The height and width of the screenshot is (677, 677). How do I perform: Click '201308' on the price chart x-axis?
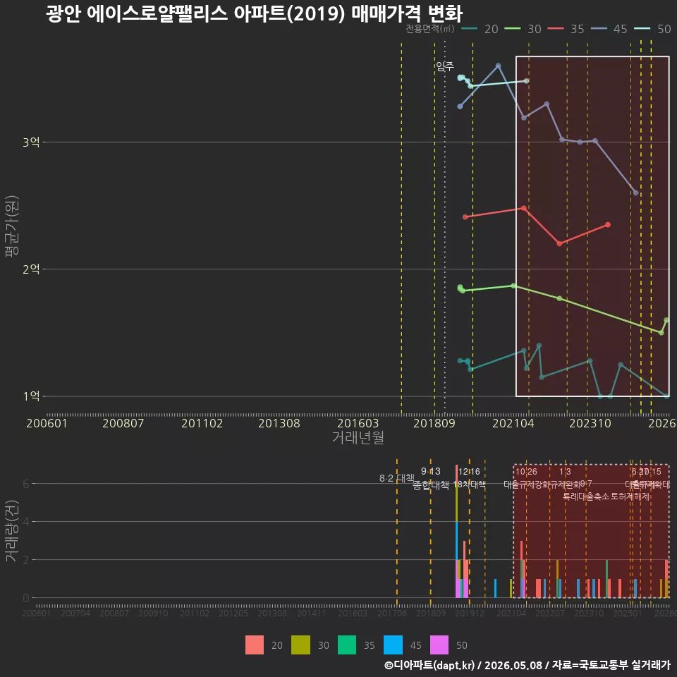pyautogui.click(x=279, y=423)
